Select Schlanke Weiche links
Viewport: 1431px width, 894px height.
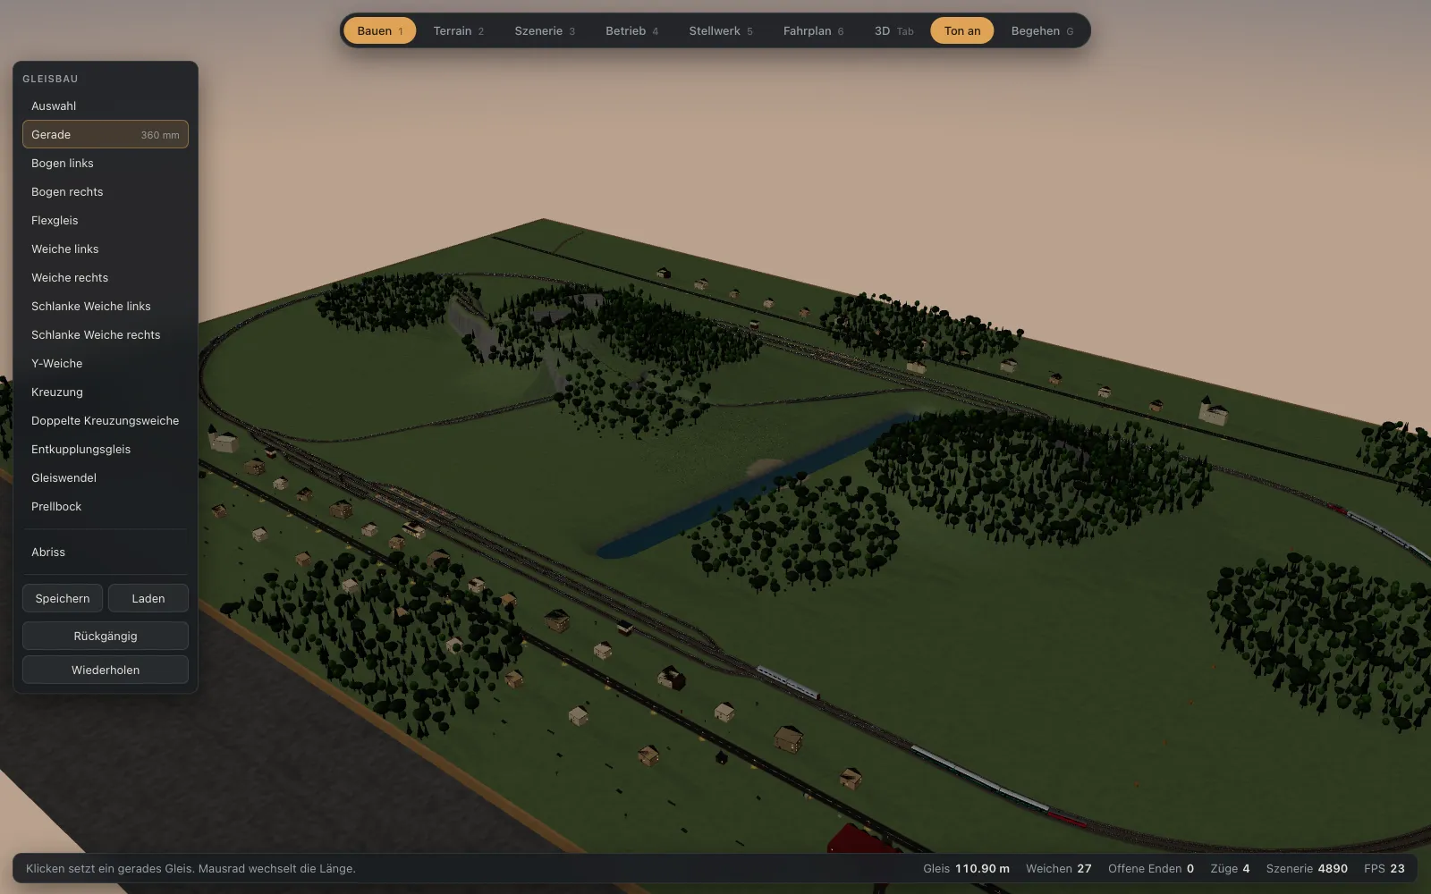click(x=106, y=306)
